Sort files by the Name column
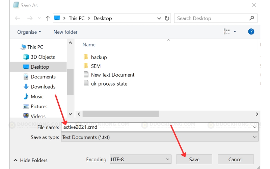The image size is (270, 169). coord(89,45)
